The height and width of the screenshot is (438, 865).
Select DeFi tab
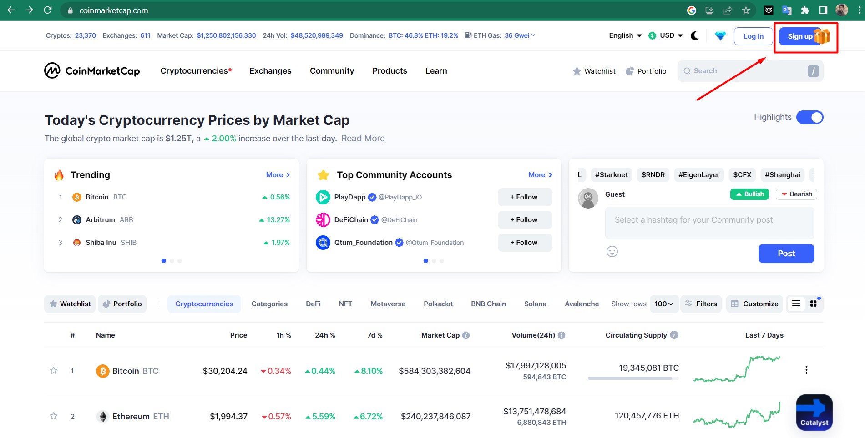tap(313, 304)
